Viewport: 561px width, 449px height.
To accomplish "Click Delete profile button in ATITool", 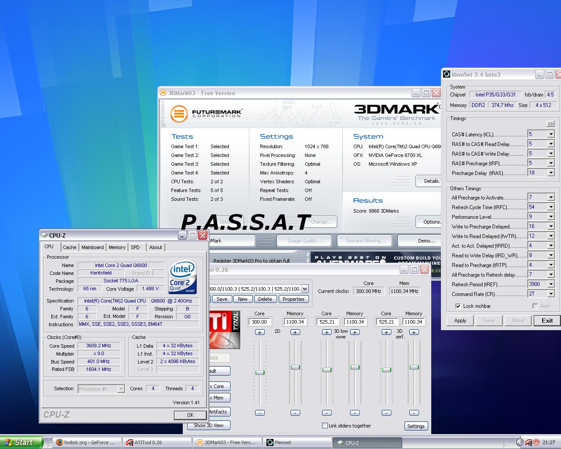I will point(265,299).
